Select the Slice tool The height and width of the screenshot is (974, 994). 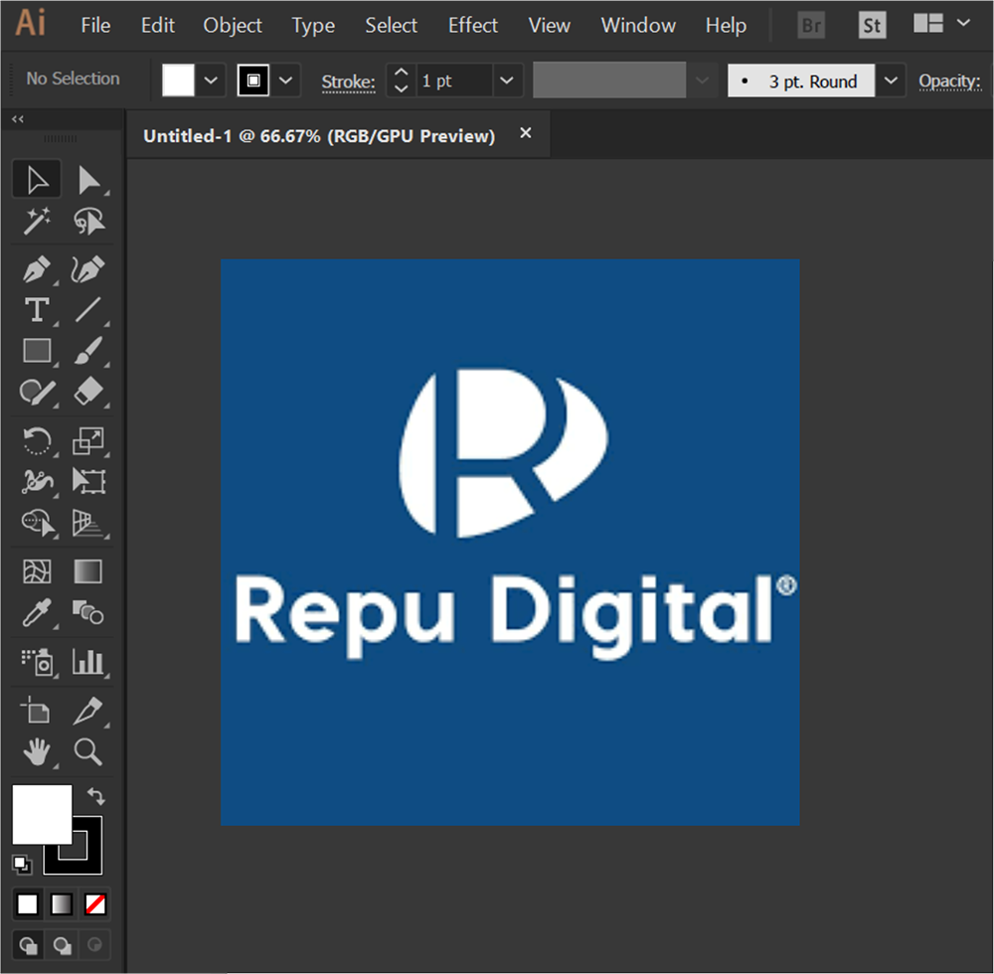tap(88, 711)
